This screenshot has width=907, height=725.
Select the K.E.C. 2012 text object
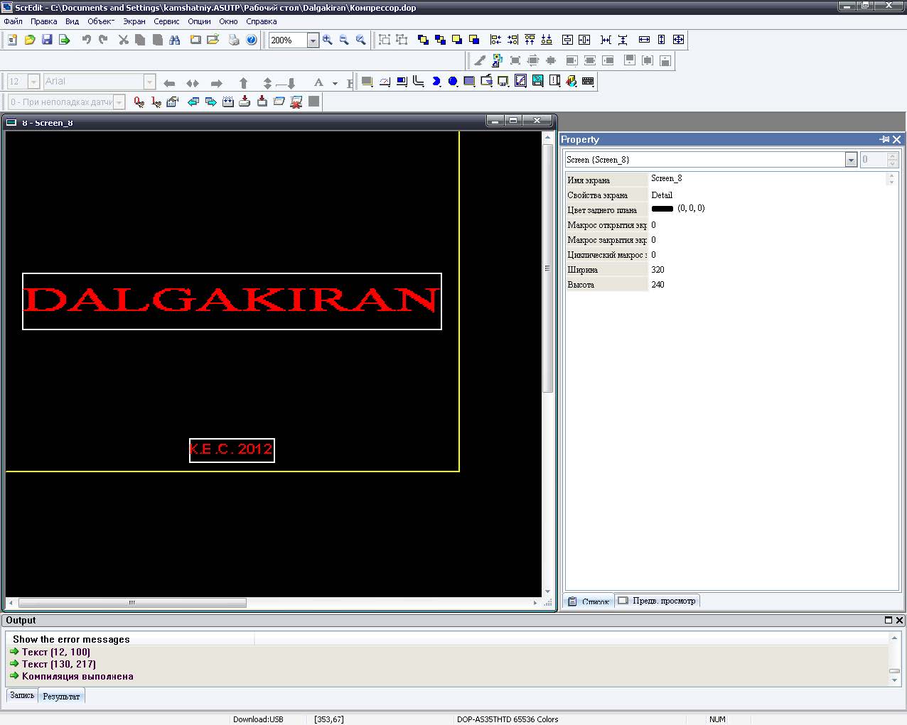(232, 450)
